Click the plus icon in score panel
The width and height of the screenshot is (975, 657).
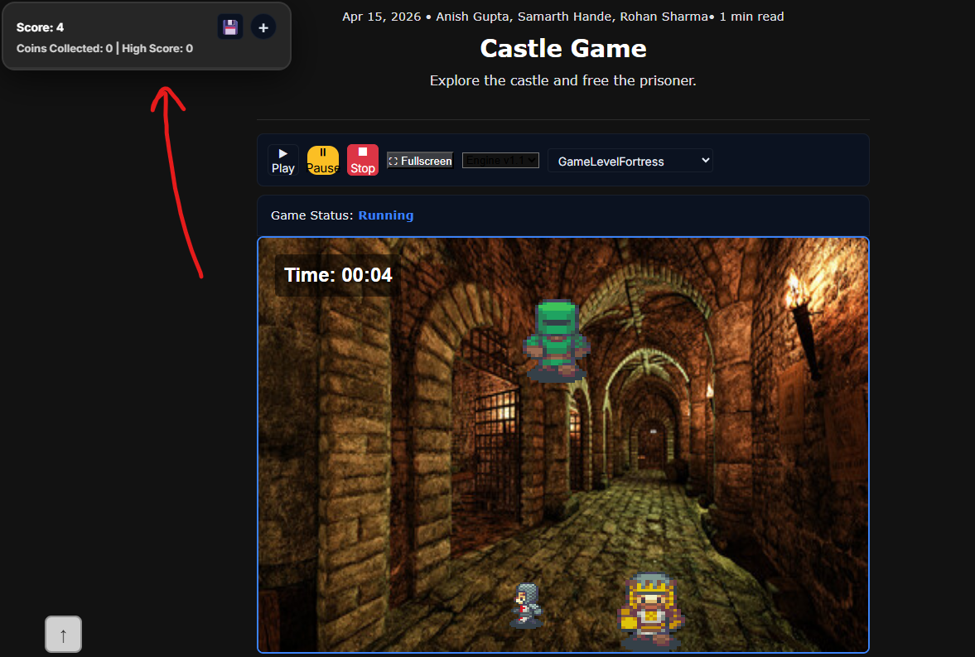pos(263,27)
